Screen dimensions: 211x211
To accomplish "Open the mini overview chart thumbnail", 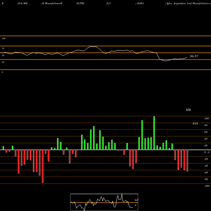I will (x=104, y=202).
